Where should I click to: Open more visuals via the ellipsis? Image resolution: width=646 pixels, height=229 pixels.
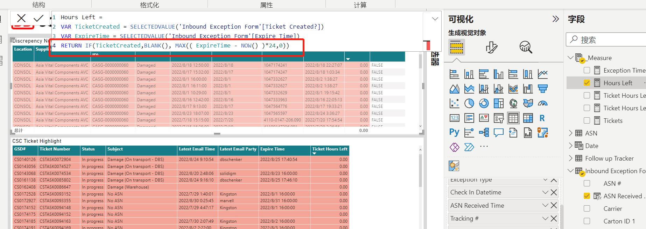[x=484, y=146]
